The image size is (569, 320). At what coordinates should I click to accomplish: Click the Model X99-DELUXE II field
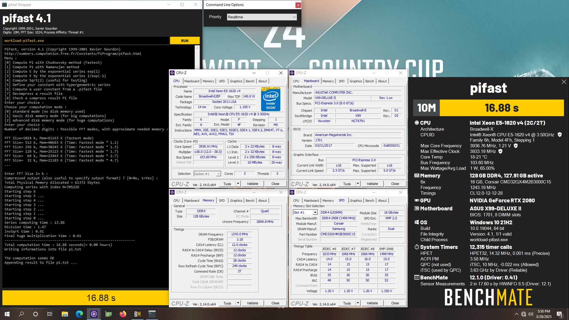[342, 98]
